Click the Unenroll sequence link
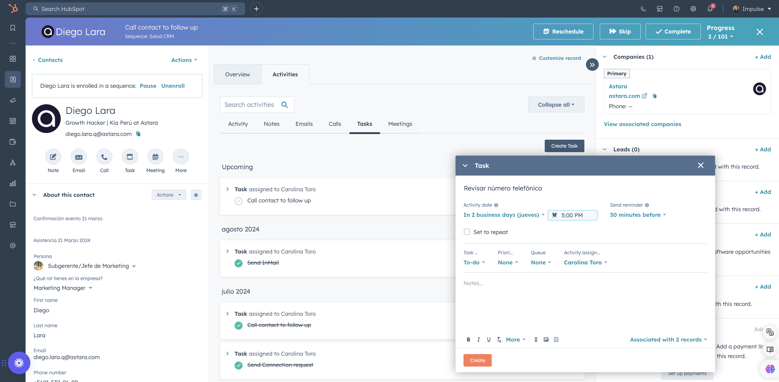Screen dimensions: 779x382 pos(173,86)
